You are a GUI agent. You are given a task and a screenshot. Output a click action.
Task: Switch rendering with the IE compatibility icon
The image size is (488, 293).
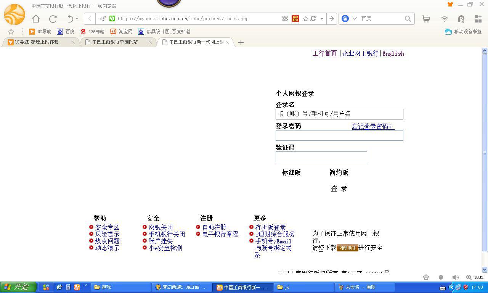(313, 18)
